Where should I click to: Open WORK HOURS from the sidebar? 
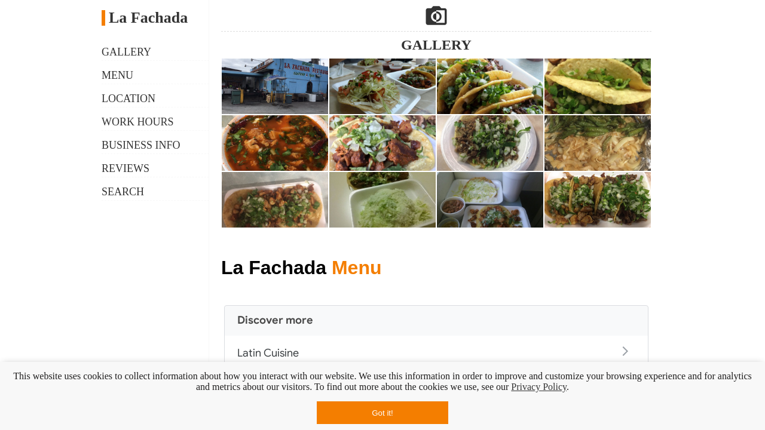coord(137,122)
